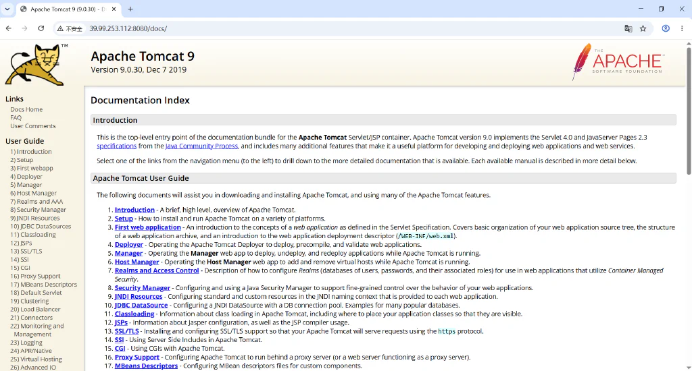The width and height of the screenshot is (692, 371).
Task: Open Docs Home in the sidebar
Action: tap(26, 109)
